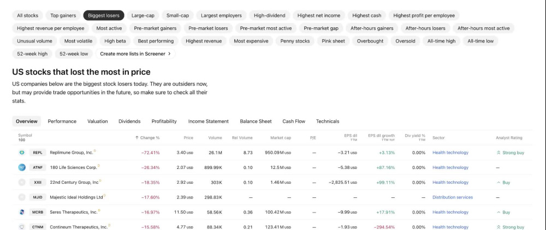Viewport: 546px width, 230px height.
Task: Sort by the P/E column header
Action: (313, 138)
